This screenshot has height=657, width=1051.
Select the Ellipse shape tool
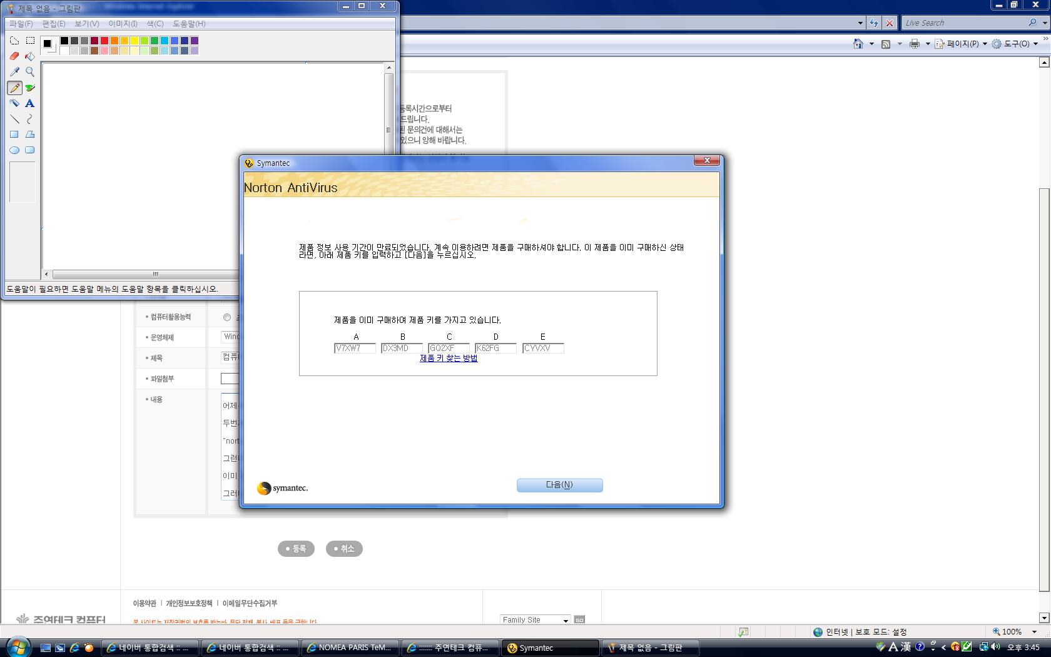tap(14, 150)
